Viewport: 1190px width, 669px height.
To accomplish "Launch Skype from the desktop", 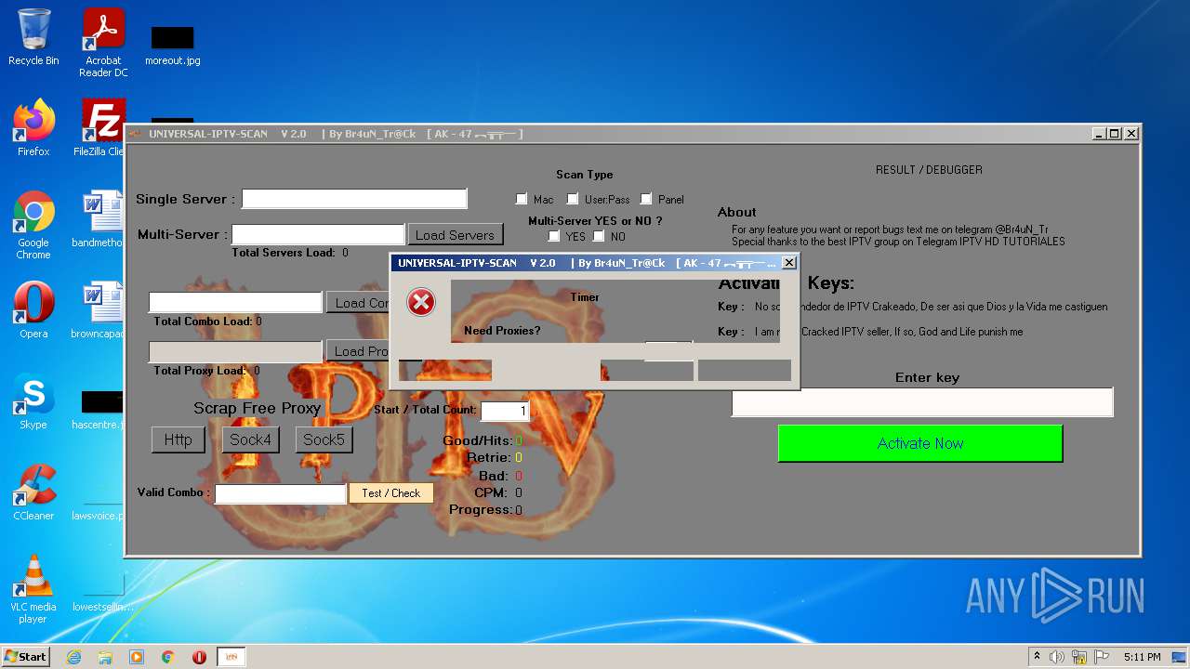I will 33,400.
